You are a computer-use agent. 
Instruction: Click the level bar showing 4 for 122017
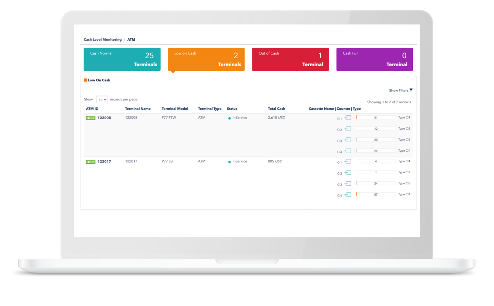[376, 162]
